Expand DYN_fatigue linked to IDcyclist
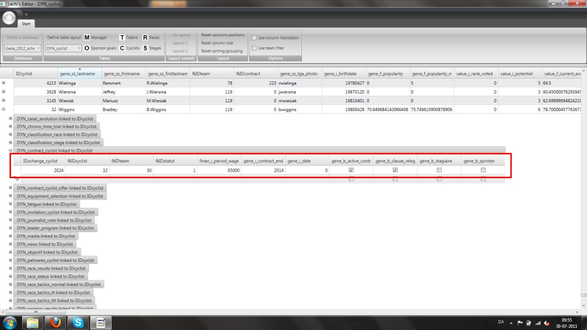587x330 pixels. point(12,204)
